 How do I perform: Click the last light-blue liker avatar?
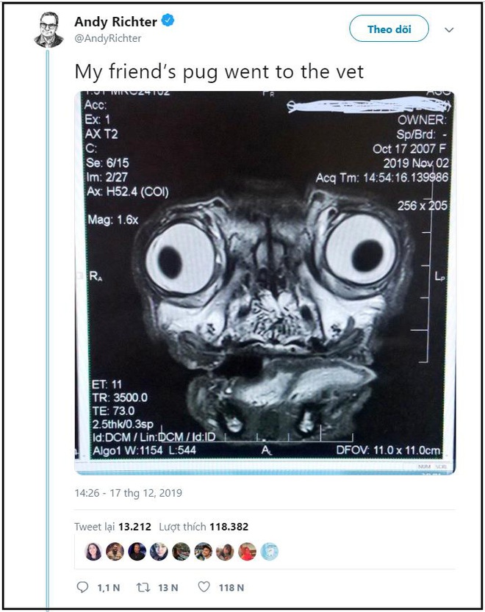click(x=269, y=552)
